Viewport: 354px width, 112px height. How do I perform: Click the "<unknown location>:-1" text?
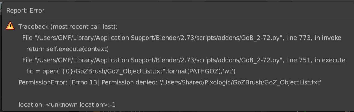tap(81, 105)
